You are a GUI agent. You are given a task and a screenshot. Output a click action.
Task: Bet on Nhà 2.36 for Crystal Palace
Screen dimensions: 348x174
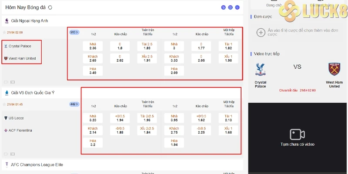[x=93, y=46]
